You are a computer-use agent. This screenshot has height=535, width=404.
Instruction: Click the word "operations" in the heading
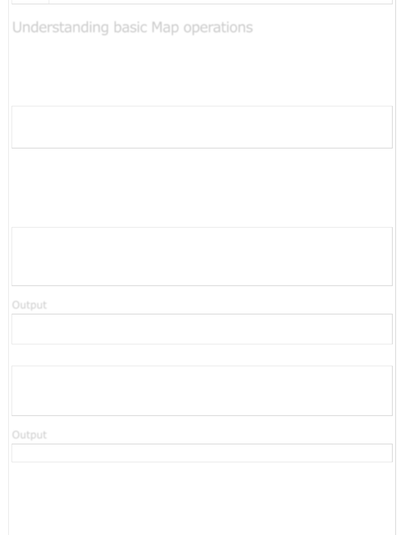coord(218,28)
